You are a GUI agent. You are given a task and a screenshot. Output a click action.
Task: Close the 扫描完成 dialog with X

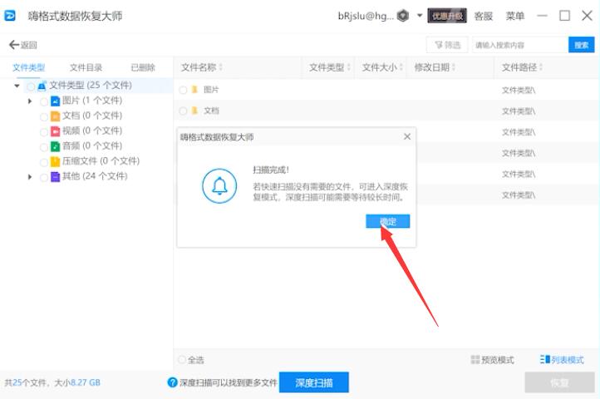pos(407,136)
